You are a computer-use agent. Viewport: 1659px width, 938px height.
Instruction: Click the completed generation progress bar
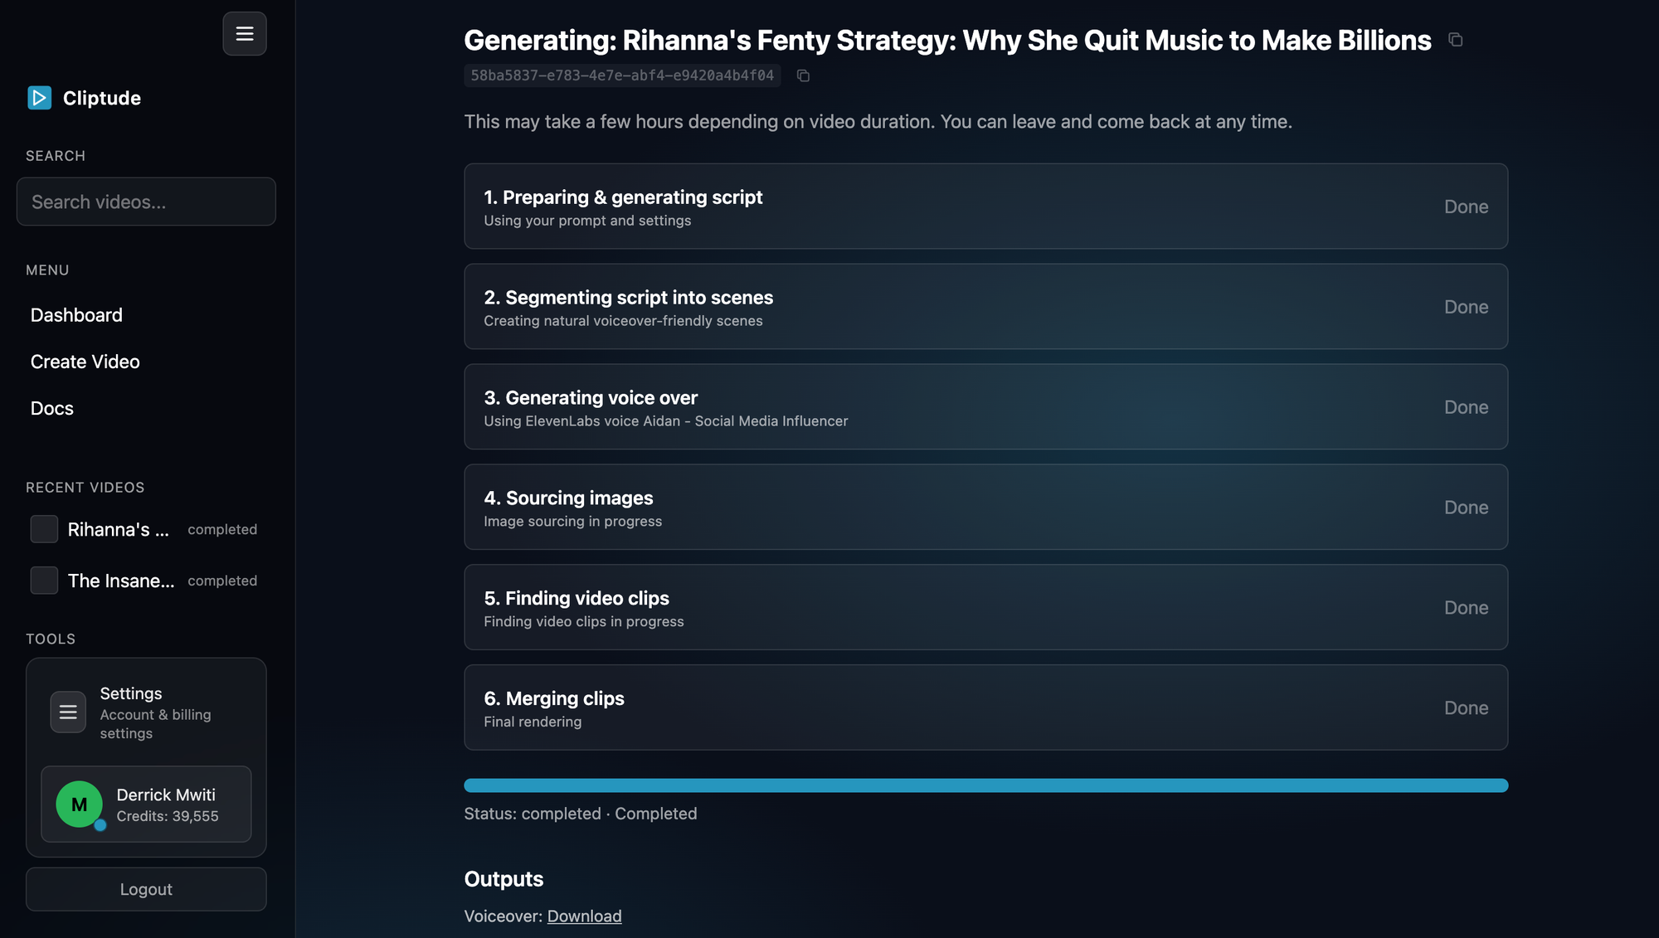coord(985,785)
